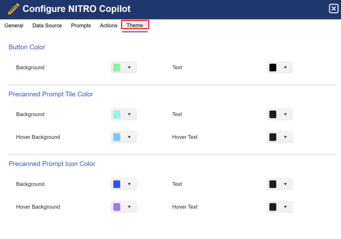Select the blue Prompt Icon Background swatch
This screenshot has width=341, height=239.
click(x=117, y=184)
